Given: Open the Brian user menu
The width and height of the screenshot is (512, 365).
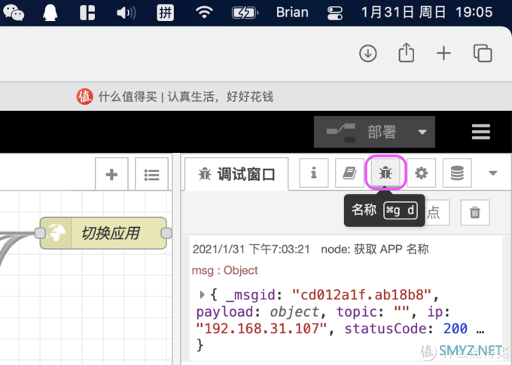Looking at the screenshot, I should point(292,12).
